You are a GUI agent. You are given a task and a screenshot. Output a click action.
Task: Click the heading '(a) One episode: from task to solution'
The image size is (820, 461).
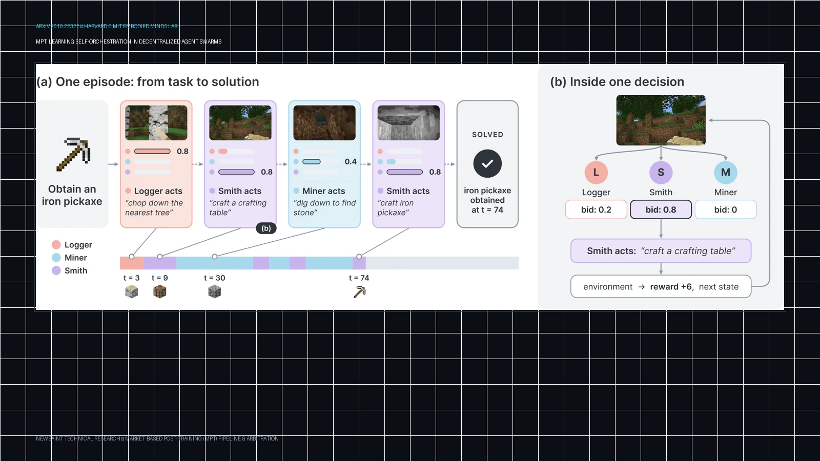point(148,82)
